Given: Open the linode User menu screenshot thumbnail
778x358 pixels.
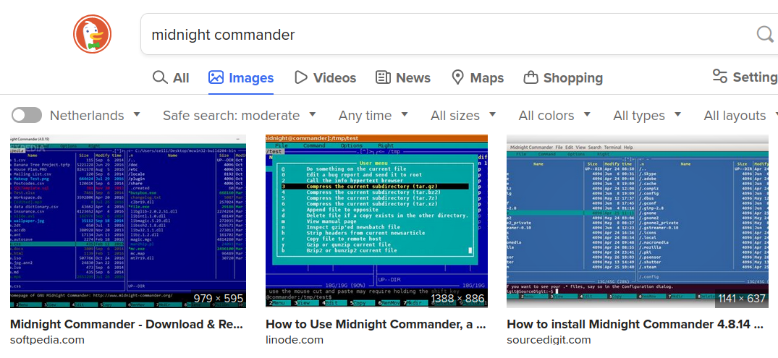Looking at the screenshot, I should tap(376, 221).
